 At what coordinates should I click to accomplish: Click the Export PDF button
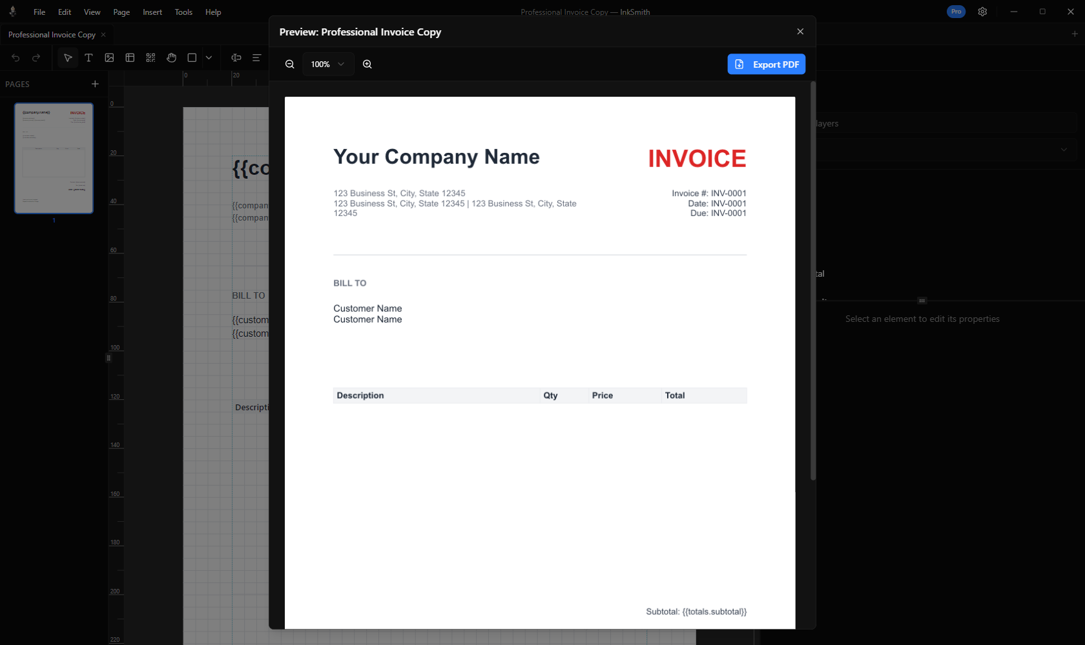(x=767, y=64)
